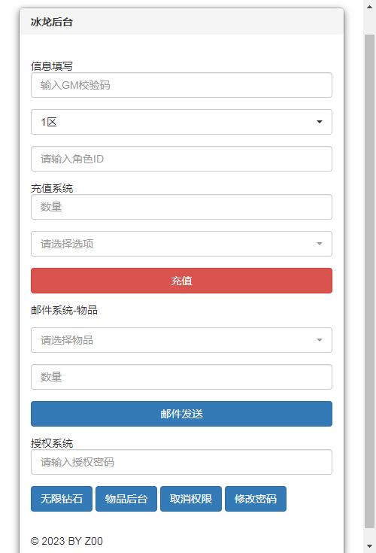Image resolution: width=376 pixels, height=553 pixels.
Task: Click the blue 邮件发送 button
Action: point(181,414)
